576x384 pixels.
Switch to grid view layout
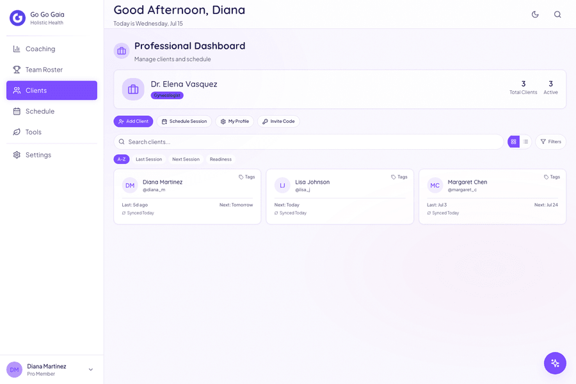(x=513, y=141)
